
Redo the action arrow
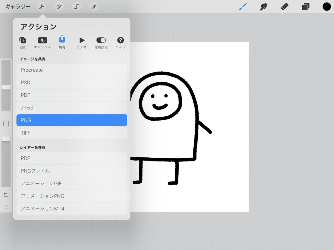6,207
